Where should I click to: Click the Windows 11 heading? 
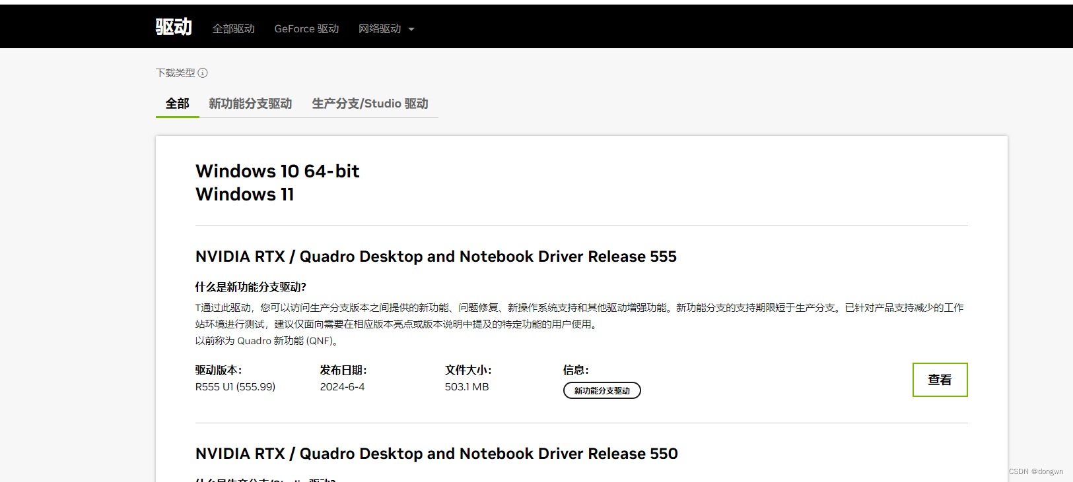click(244, 195)
